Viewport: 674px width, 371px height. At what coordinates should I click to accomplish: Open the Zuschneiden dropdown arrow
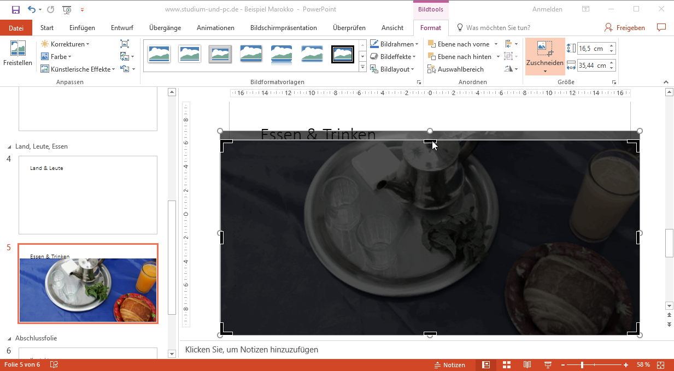point(545,71)
